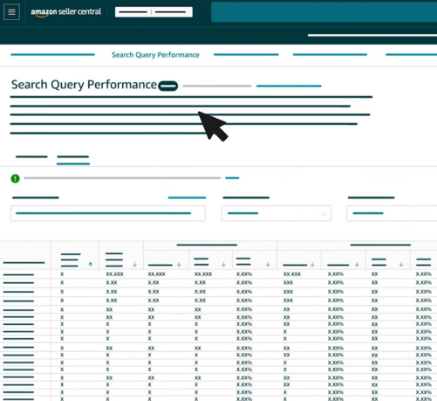This screenshot has height=401, width=437.
Task: Click the teal link above the wide filter field
Action: click(187, 197)
